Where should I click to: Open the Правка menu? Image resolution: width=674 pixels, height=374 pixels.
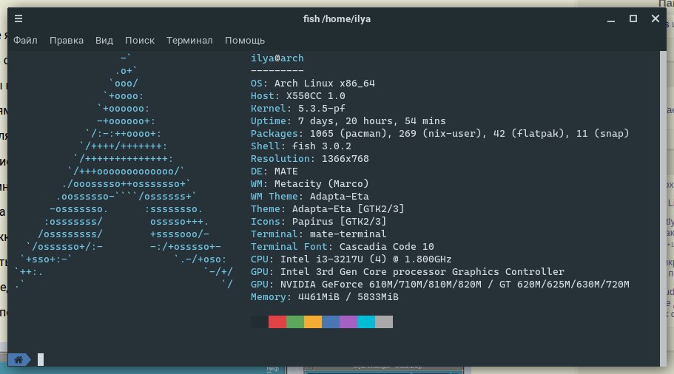[x=67, y=41]
